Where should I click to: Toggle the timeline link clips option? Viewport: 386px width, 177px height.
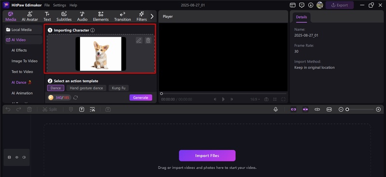(293, 110)
